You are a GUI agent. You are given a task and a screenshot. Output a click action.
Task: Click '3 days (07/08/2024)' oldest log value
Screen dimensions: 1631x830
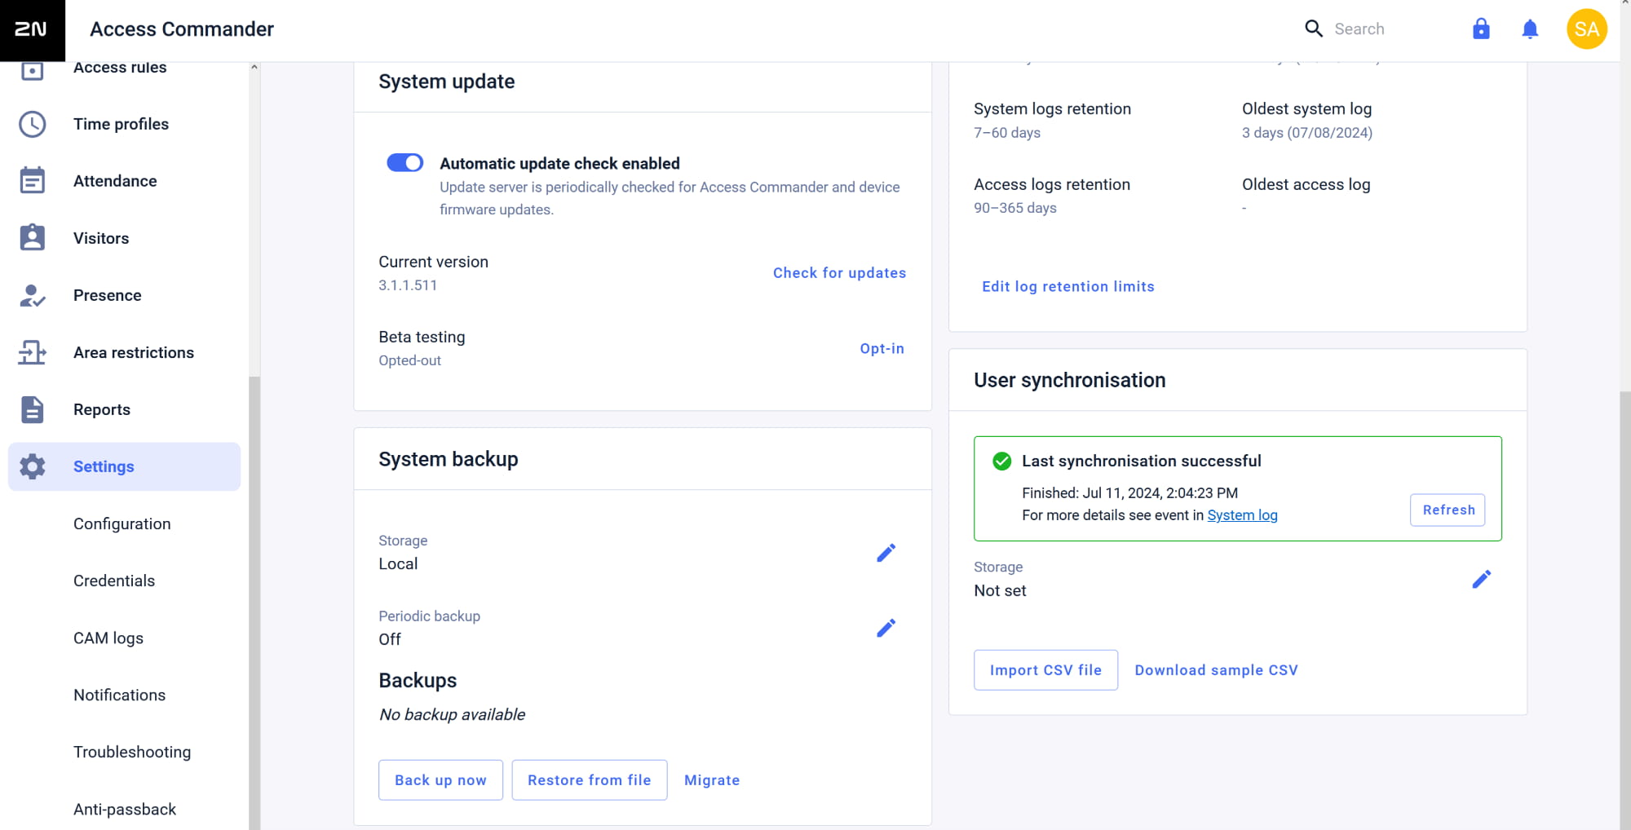point(1307,133)
